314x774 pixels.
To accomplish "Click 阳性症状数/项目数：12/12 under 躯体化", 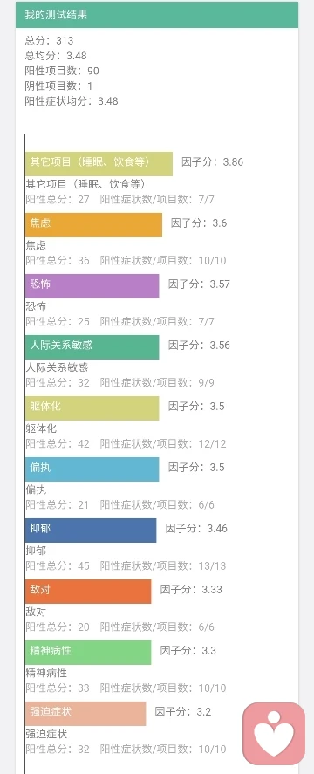I will click(x=163, y=444).
